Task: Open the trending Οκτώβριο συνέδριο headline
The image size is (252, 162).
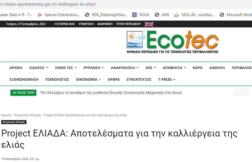Action: (111, 93)
